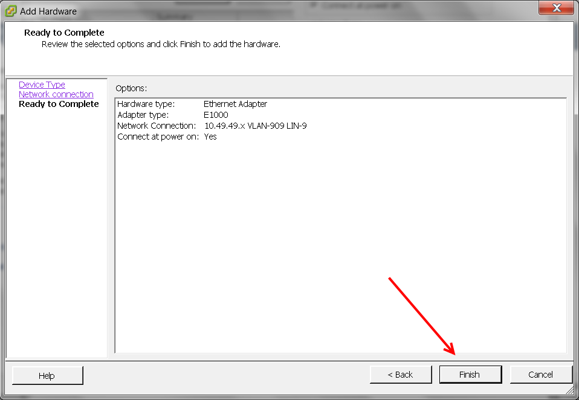Viewport: 579px width, 400px height.
Task: Open the Network connection step link
Action: click(x=56, y=94)
